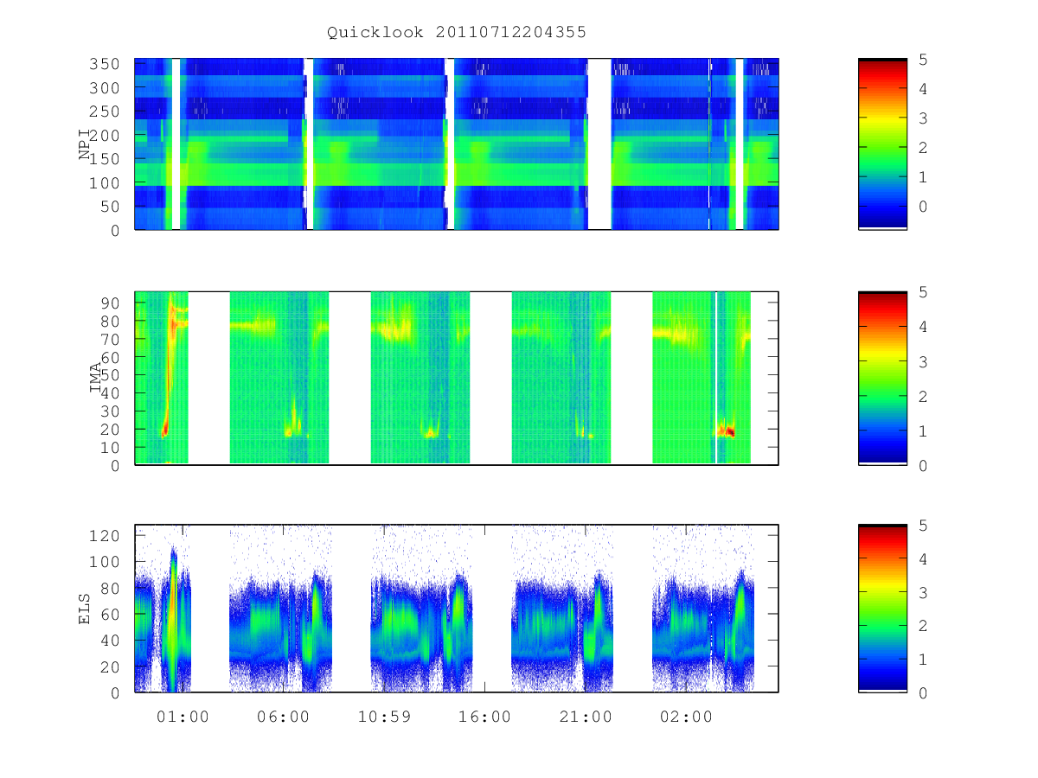Select the IMA axis label

pos(95,378)
